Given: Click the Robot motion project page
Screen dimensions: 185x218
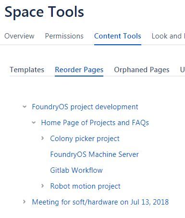Looking at the screenshot, I should pyautogui.click(x=85, y=186).
